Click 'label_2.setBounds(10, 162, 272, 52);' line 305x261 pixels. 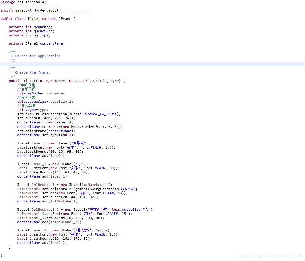(55, 239)
